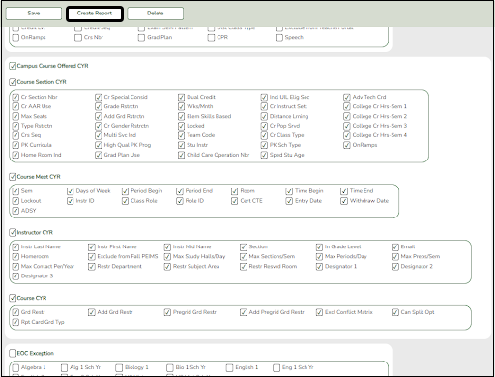Image resolution: width=495 pixels, height=377 pixels.
Task: Toggle the Course Section CYR group checkbox
Action: point(13,82)
